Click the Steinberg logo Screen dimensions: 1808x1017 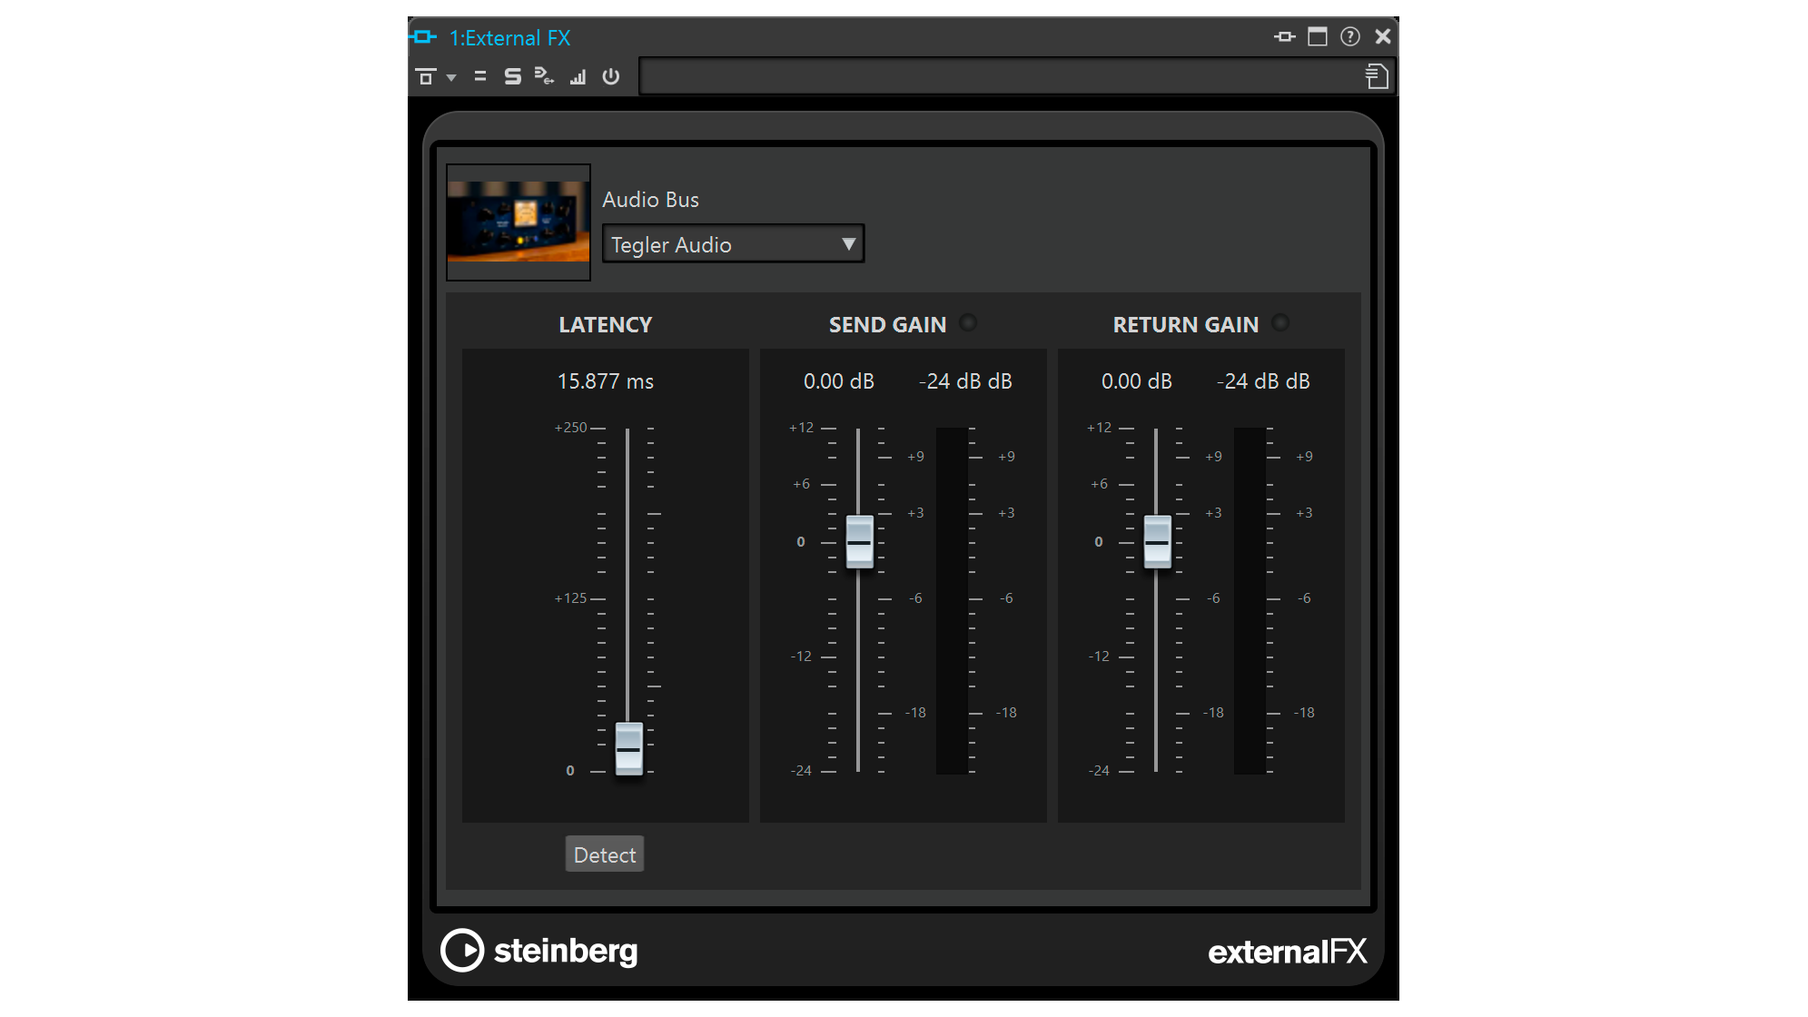pyautogui.click(x=540, y=950)
